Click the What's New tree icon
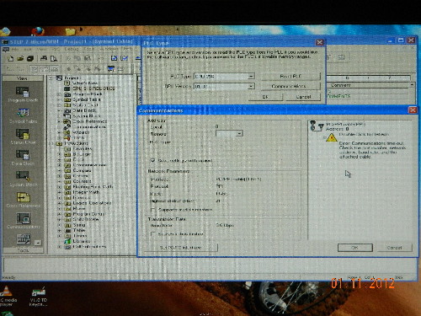421x316 pixels. (x=67, y=83)
